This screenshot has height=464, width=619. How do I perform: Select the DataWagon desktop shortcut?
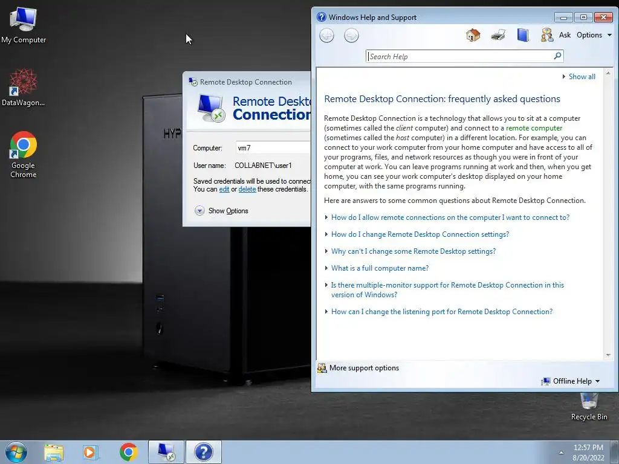[24, 87]
